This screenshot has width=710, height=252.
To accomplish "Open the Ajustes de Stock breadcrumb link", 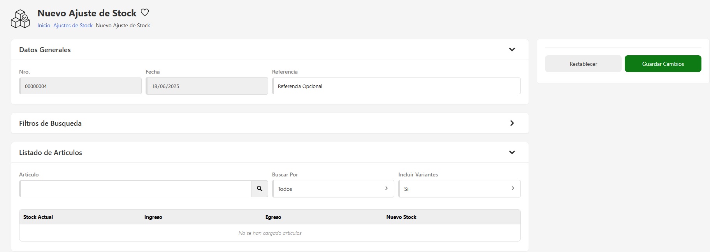I will click(x=73, y=25).
